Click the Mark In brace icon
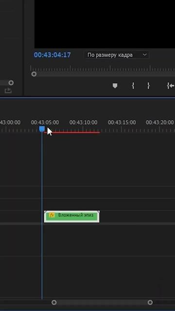 click(x=133, y=86)
